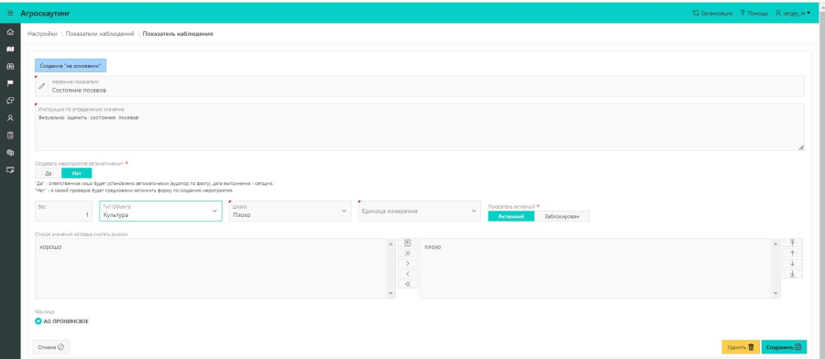The image size is (825, 359).
Task: Open the Единица измерения dropdown
Action: [419, 211]
